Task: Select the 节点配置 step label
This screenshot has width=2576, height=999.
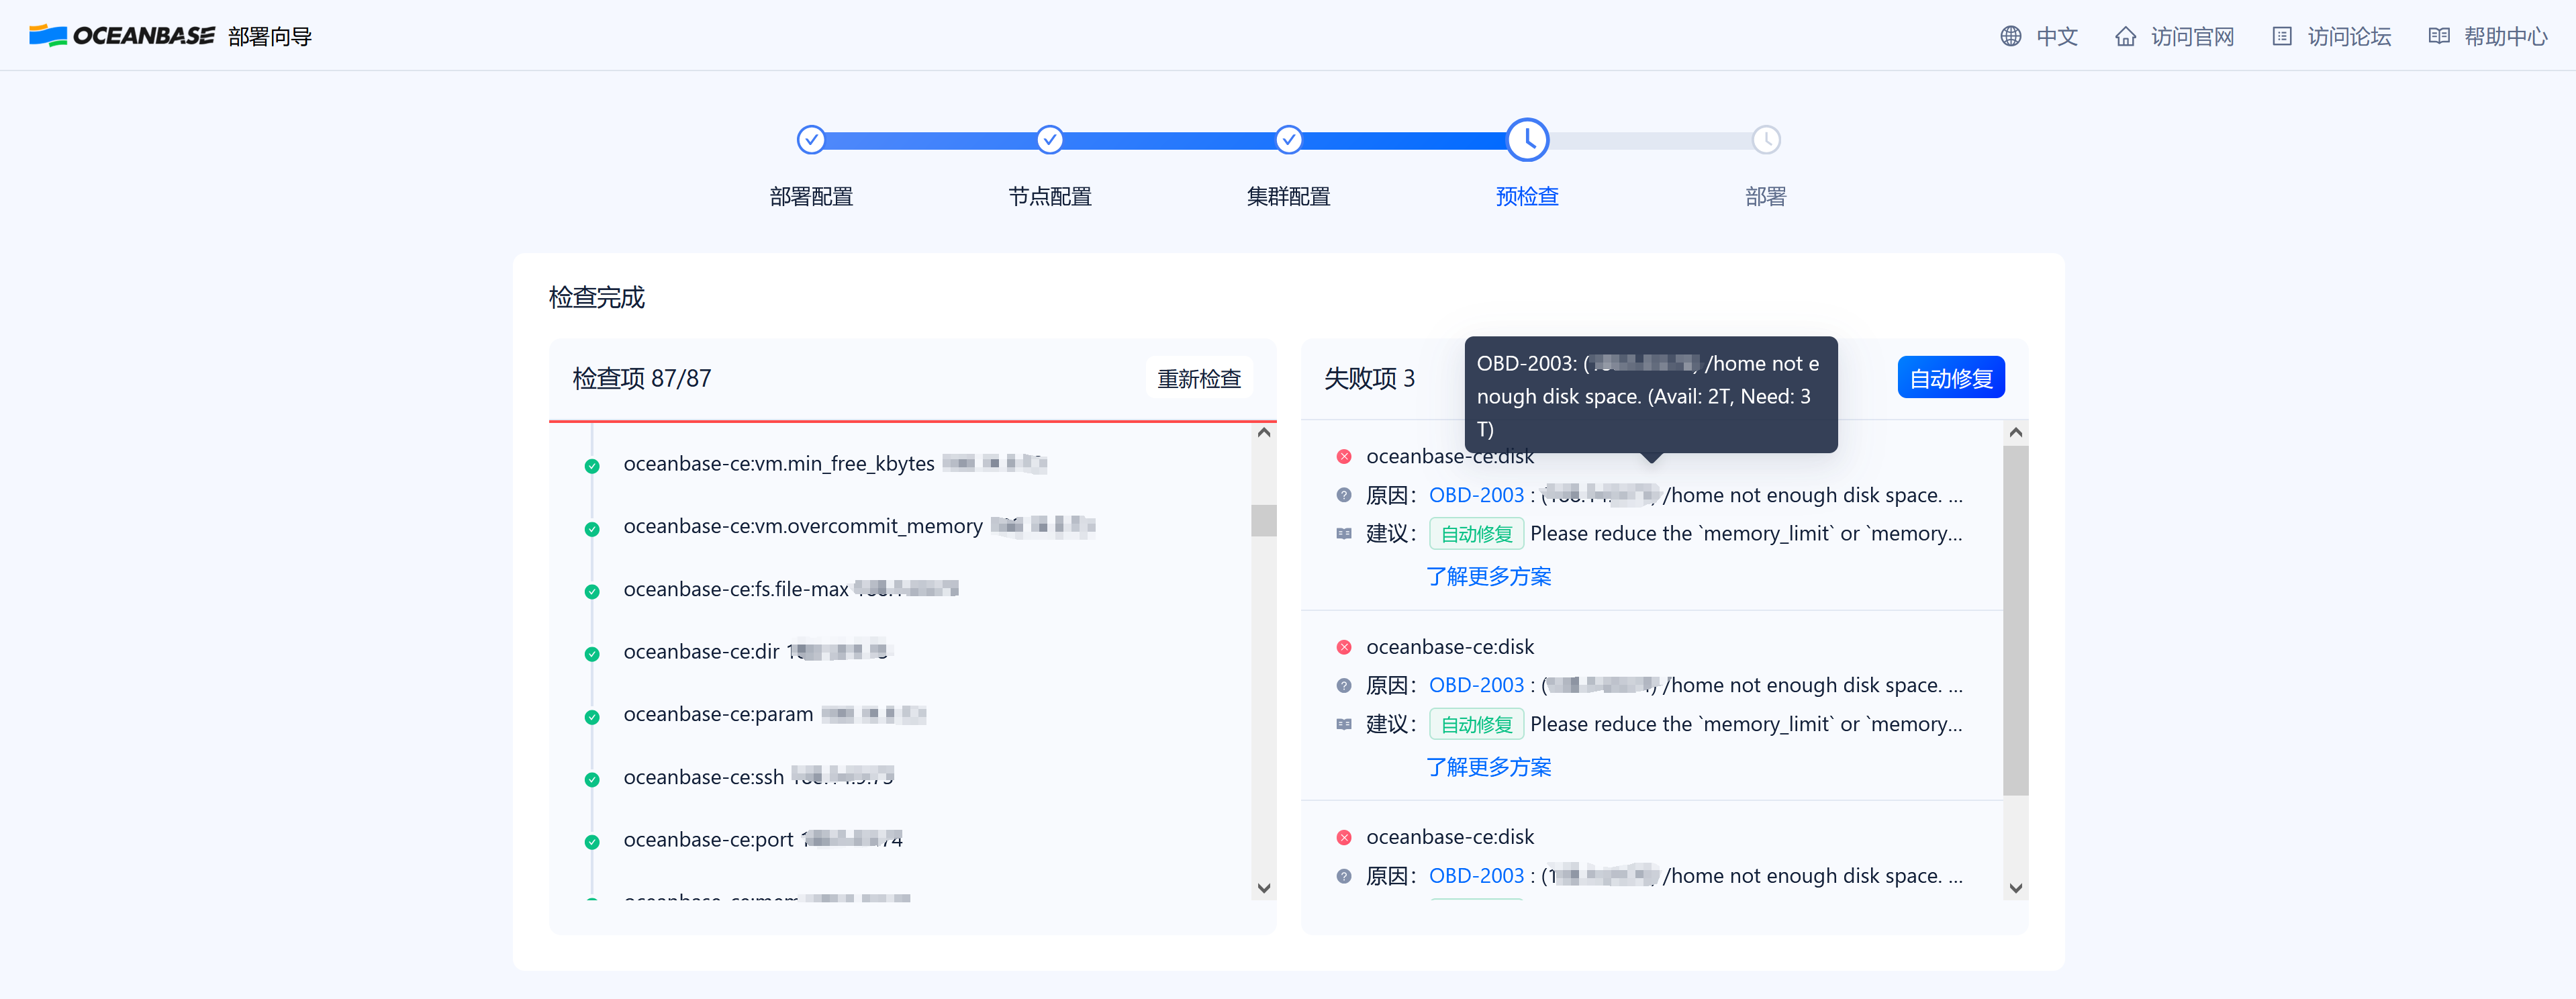Action: coord(1049,196)
